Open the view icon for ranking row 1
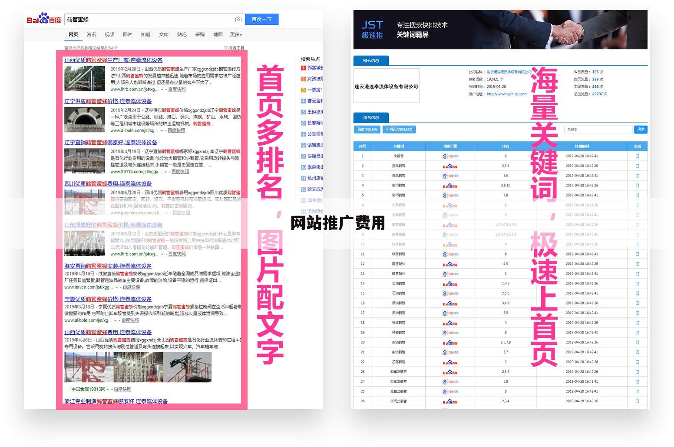 [637, 156]
